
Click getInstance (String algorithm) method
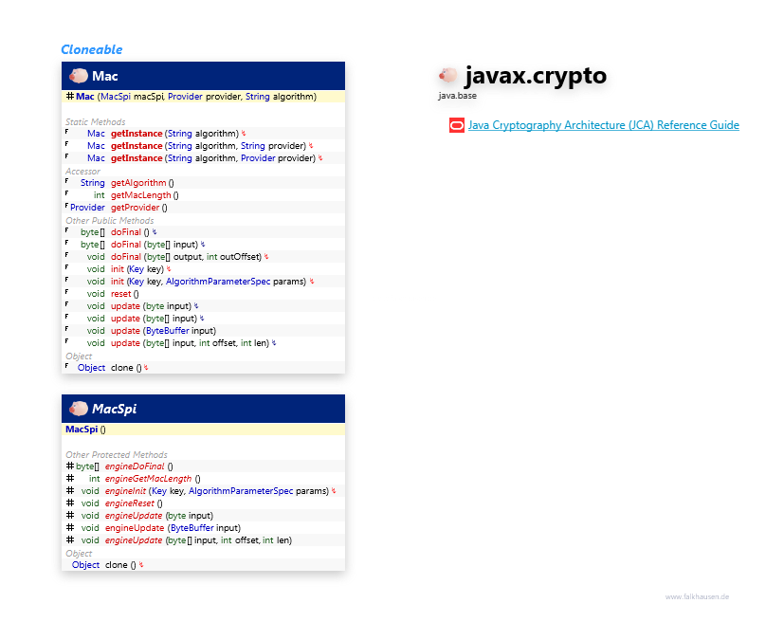pos(174,134)
